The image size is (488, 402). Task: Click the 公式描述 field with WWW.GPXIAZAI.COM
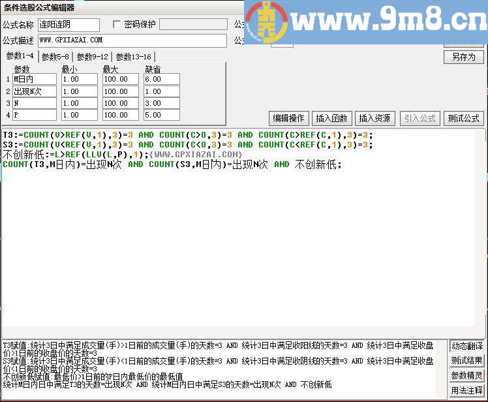[x=132, y=40]
